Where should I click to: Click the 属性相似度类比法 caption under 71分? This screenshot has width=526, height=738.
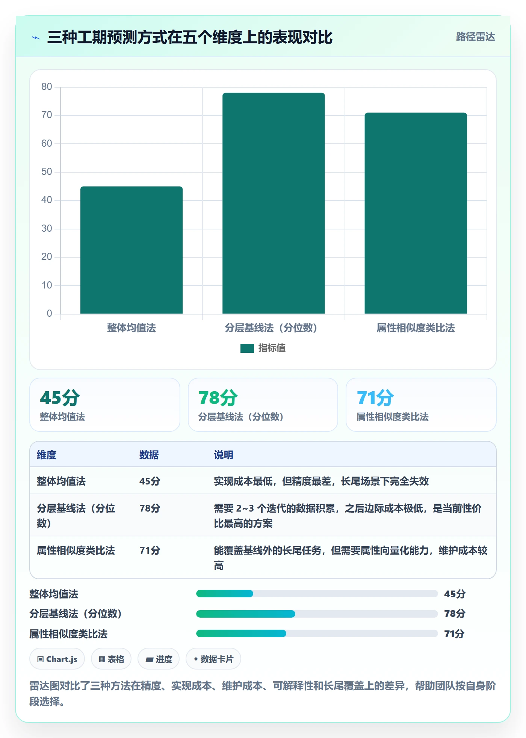[x=393, y=417]
